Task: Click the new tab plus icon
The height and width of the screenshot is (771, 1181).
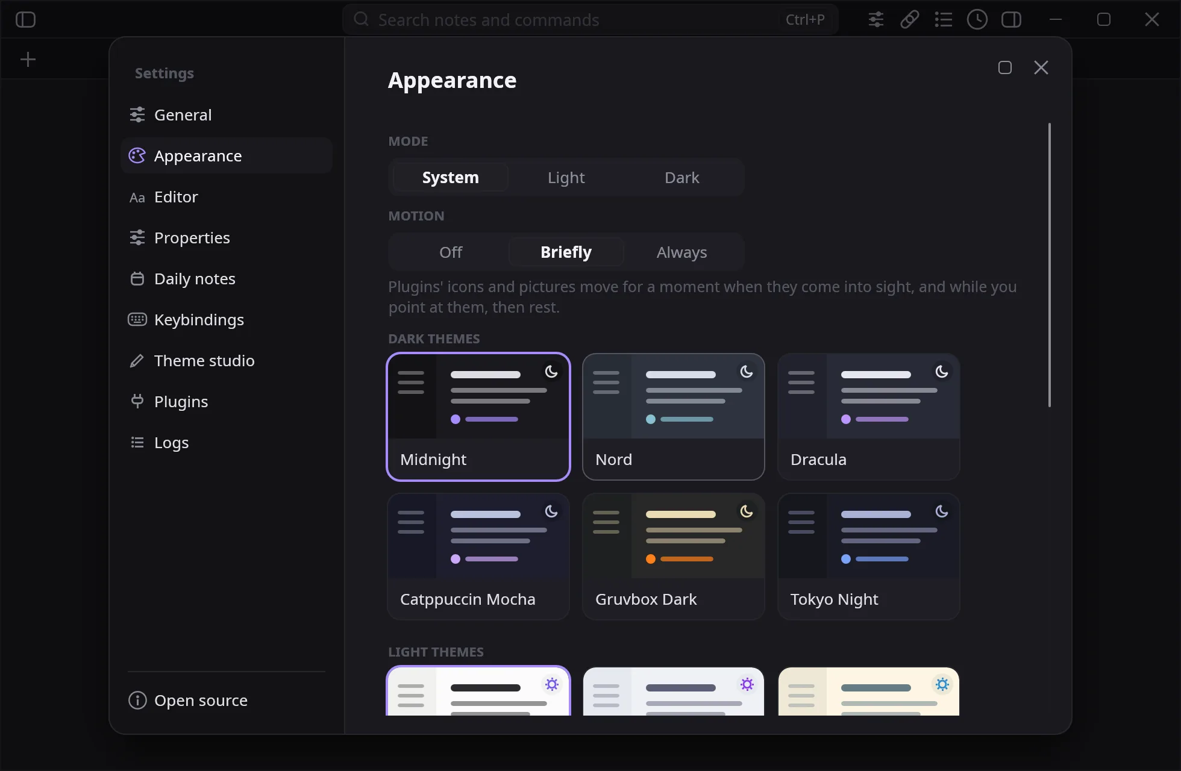Action: click(28, 59)
